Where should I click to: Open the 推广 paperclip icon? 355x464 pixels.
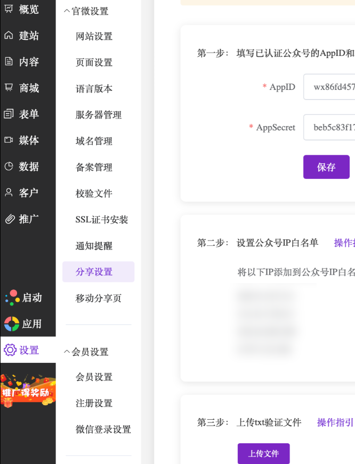click(x=9, y=219)
